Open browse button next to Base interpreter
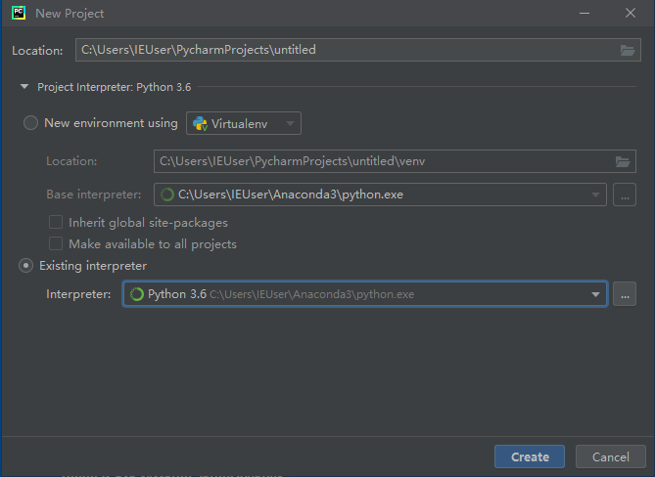Viewport: 655px width, 477px height. (x=625, y=195)
